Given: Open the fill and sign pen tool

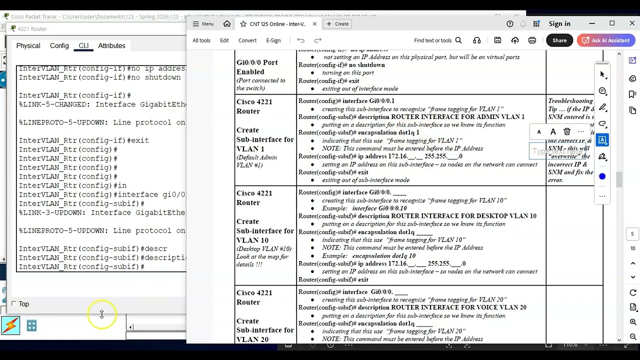Looking at the screenshot, I should point(602,156).
